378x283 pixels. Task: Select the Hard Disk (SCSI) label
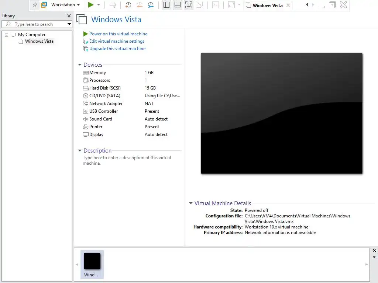tap(105, 88)
